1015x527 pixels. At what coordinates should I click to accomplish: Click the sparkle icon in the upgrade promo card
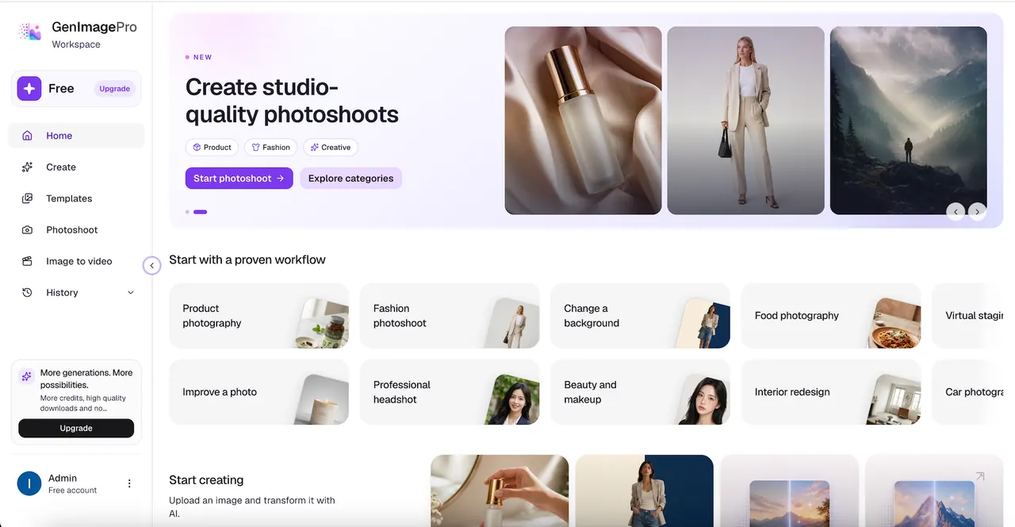coord(28,376)
